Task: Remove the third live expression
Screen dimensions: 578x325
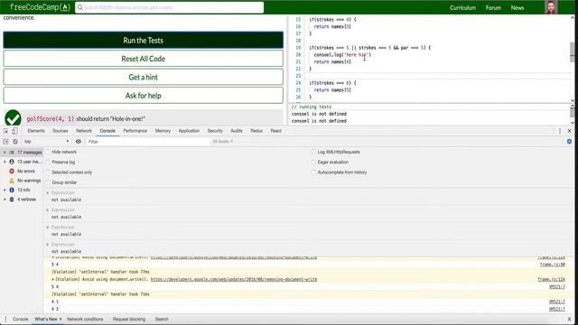Action: pos(47,227)
